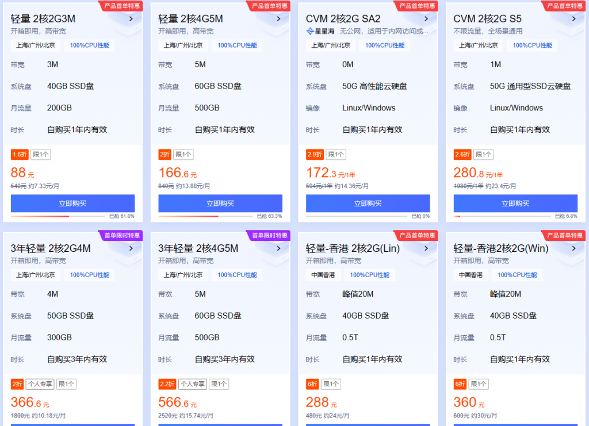Open 轻量-香港2核2G(Win) details chevron
Viewport: 589px width, 426px height.
(x=573, y=248)
